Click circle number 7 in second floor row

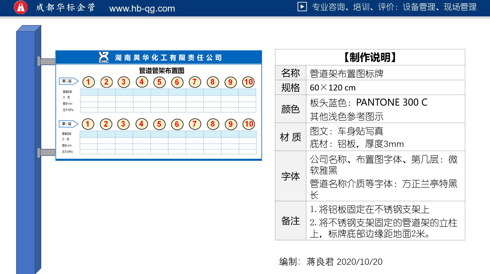(x=195, y=82)
